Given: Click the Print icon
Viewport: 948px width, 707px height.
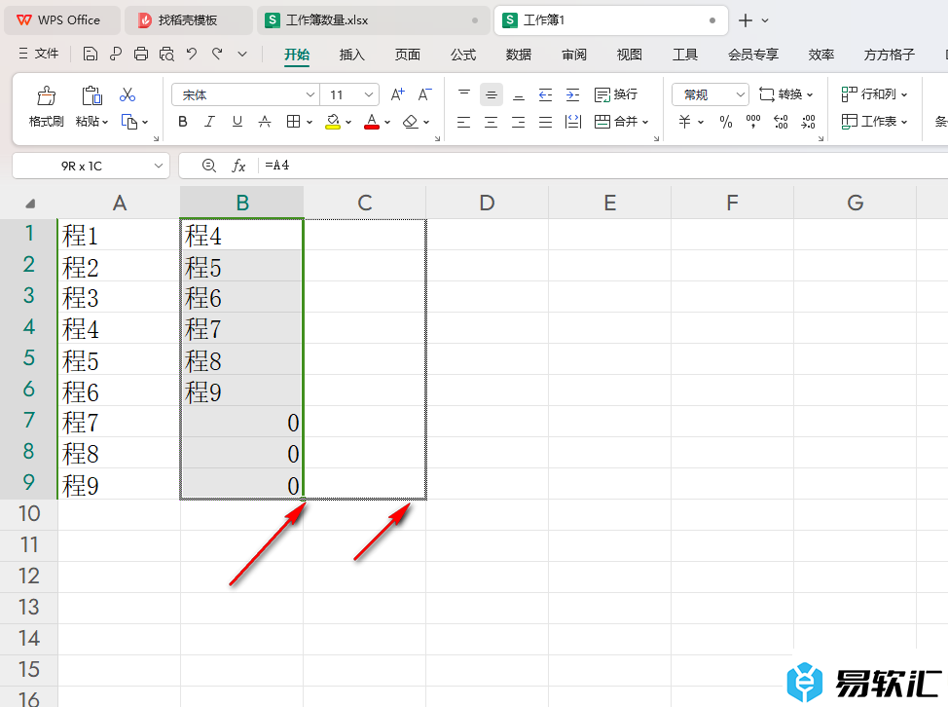Looking at the screenshot, I should click(x=141, y=55).
